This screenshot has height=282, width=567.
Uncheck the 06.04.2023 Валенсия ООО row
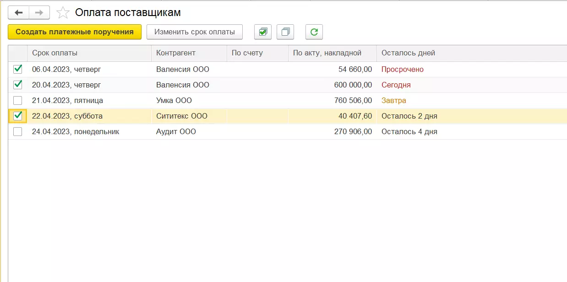(18, 69)
